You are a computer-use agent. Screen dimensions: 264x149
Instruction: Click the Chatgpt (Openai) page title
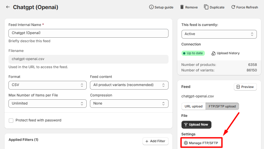[x=35, y=7]
